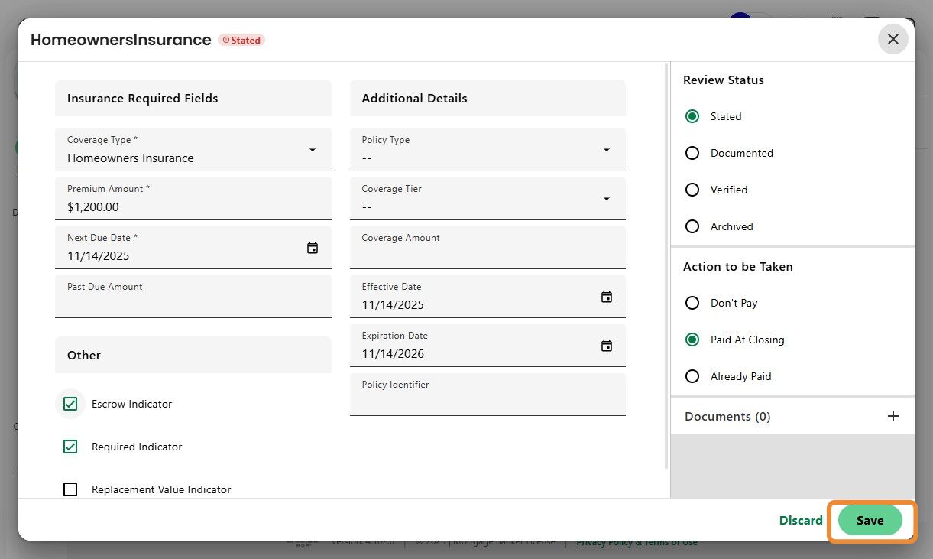The width and height of the screenshot is (933, 559).
Task: Open the Next Due Date calendar picker
Action: [x=312, y=248]
